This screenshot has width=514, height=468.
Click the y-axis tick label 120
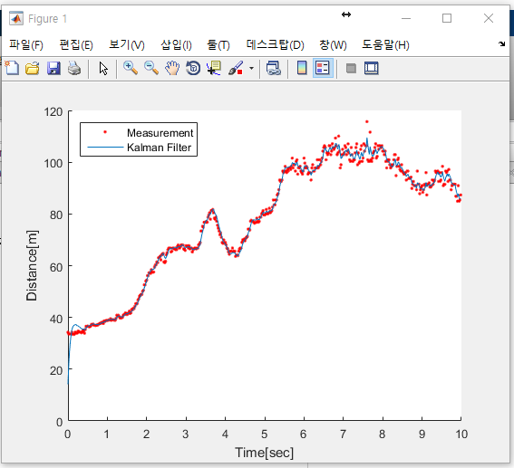tap(53, 112)
